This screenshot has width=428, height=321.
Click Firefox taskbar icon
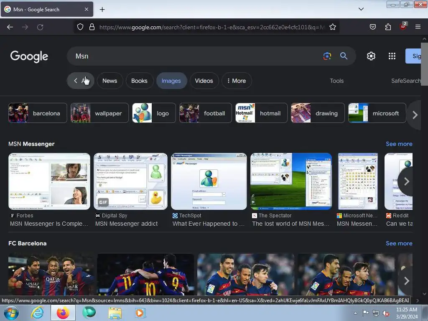click(63, 313)
